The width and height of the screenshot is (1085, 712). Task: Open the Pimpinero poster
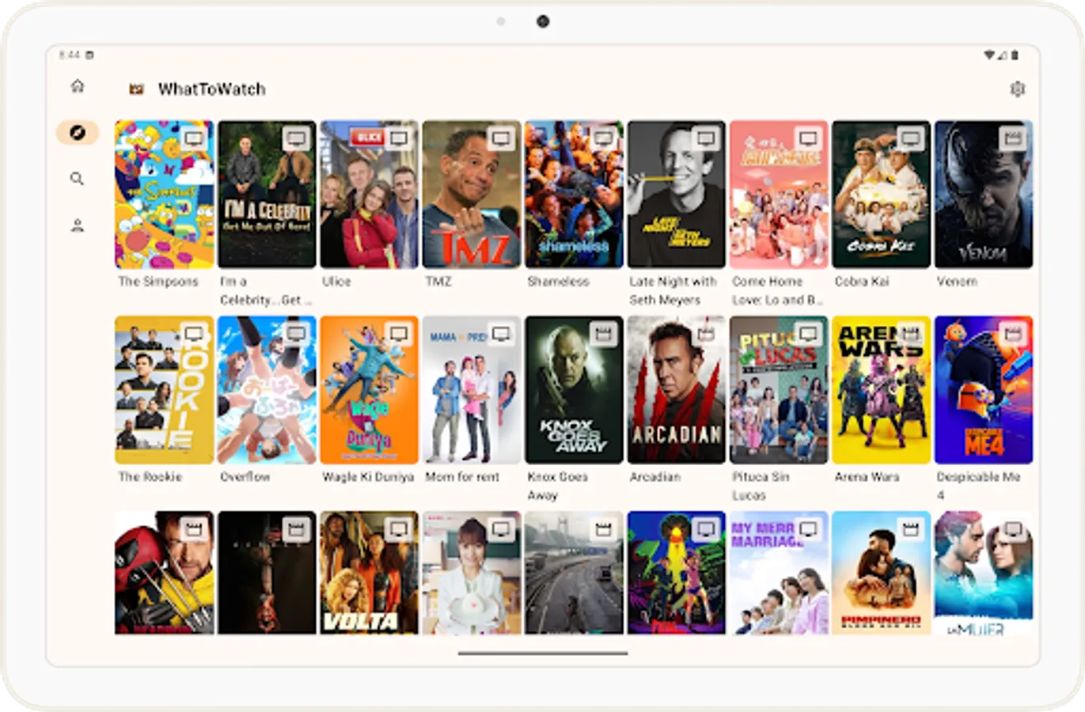(x=882, y=573)
